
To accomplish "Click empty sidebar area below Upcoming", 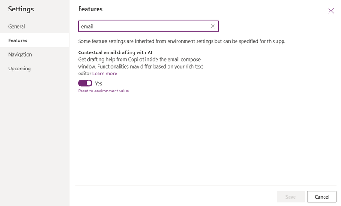I will tap(35, 138).
